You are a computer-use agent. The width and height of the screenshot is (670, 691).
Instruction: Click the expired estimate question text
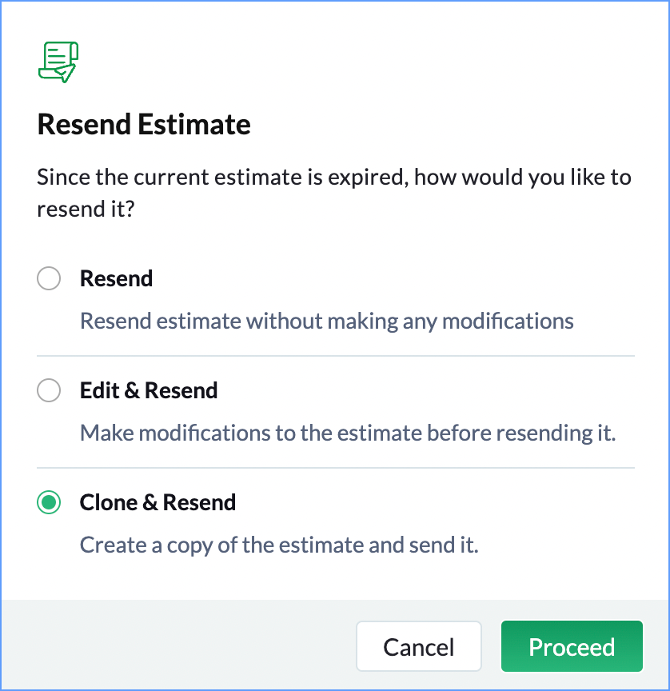(x=334, y=193)
